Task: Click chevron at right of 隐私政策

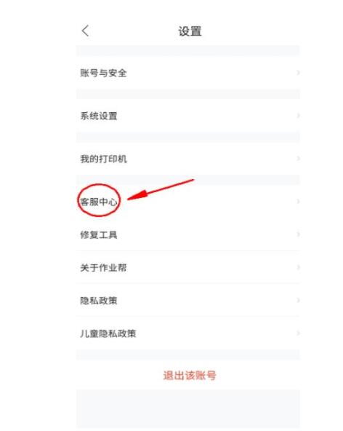Action: [298, 301]
